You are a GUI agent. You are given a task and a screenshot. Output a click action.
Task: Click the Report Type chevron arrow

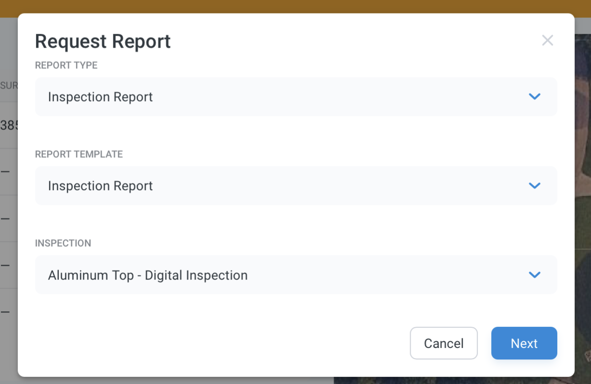point(534,97)
